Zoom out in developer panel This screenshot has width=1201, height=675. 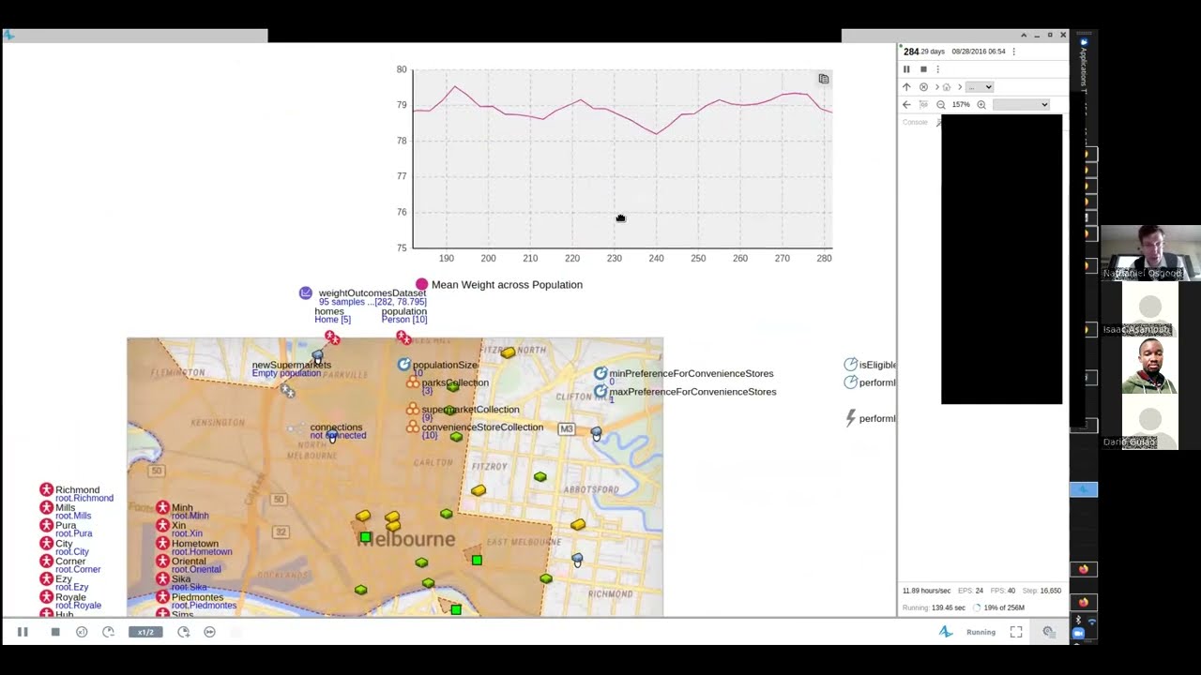tap(941, 105)
